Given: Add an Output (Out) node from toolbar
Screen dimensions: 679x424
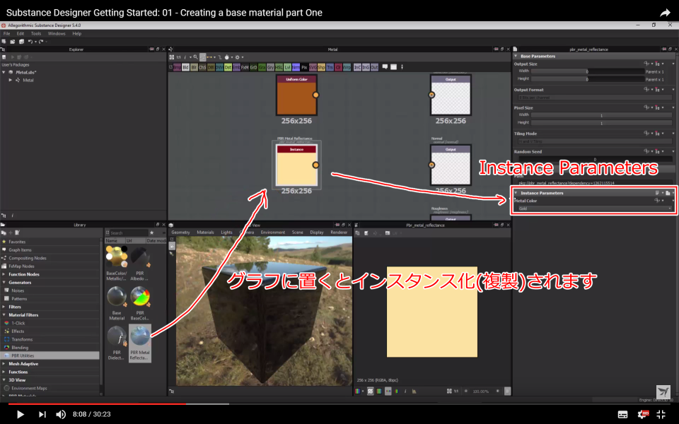Looking at the screenshot, I should click(x=374, y=68).
